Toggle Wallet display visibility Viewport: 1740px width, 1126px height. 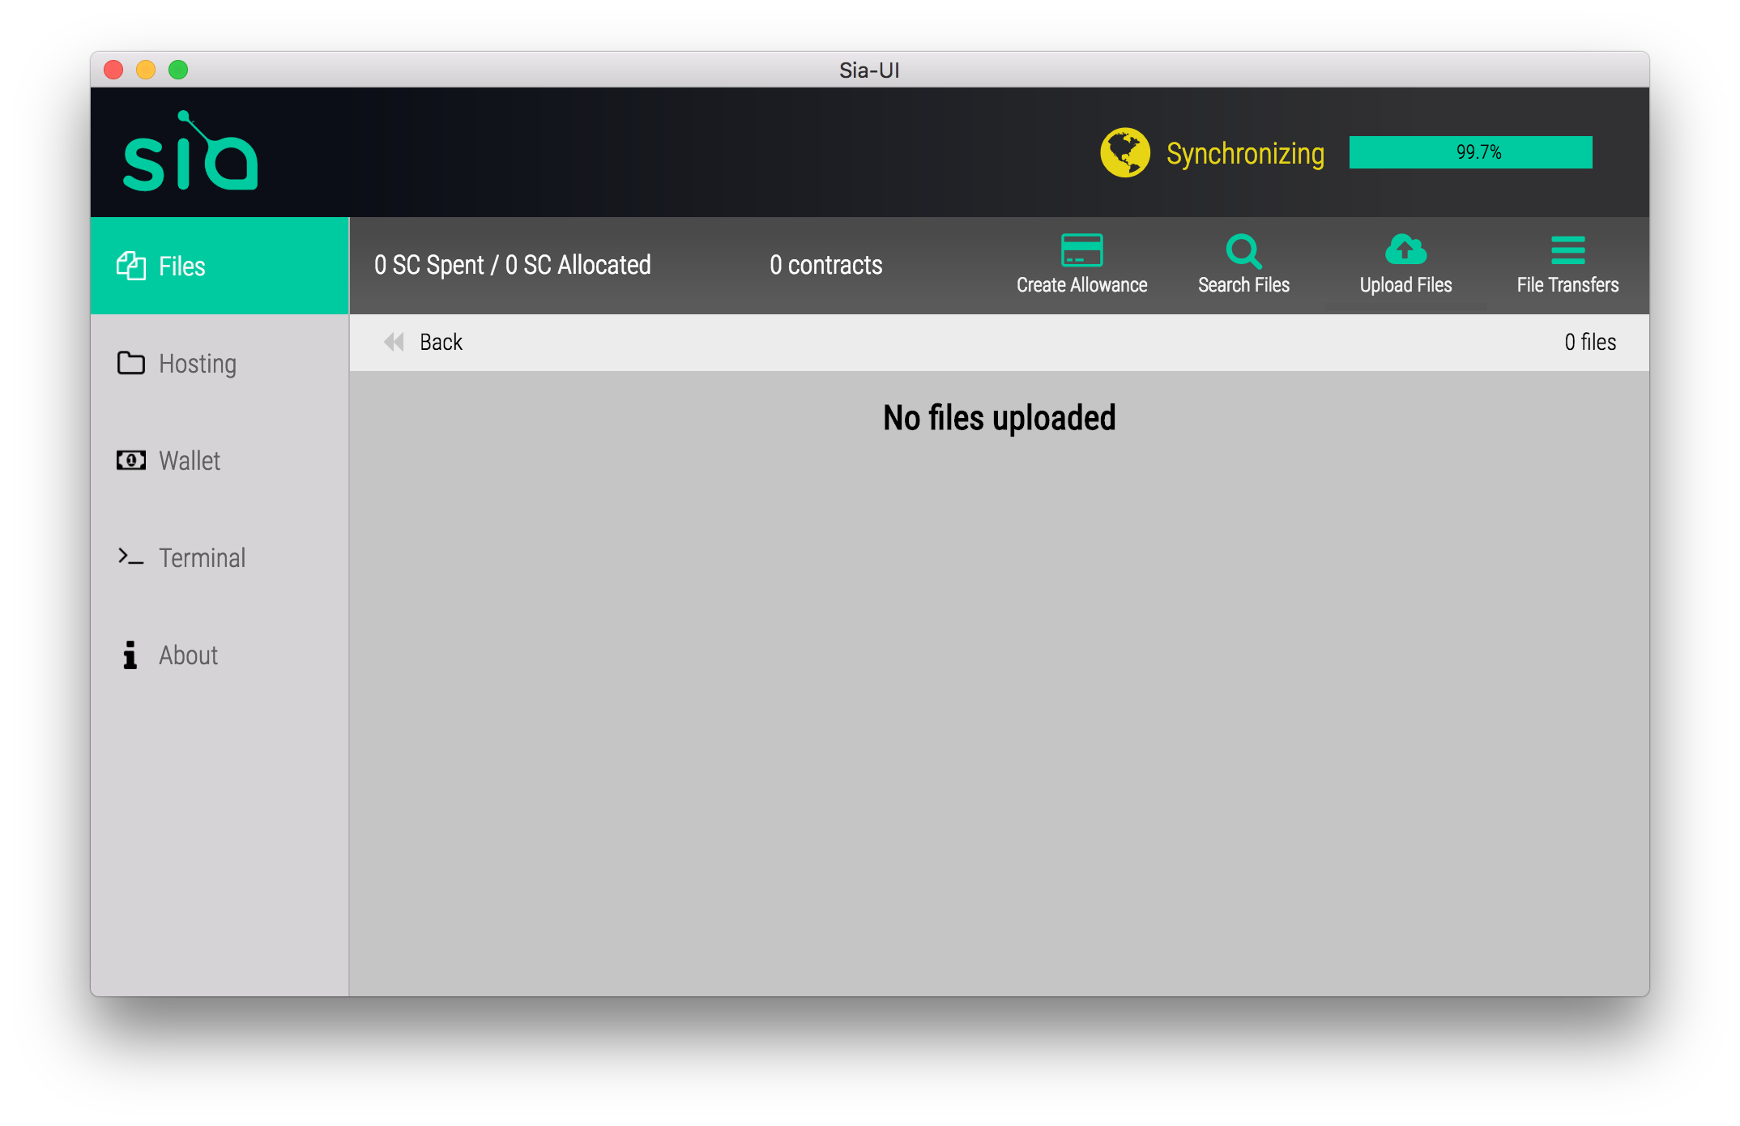(x=191, y=459)
